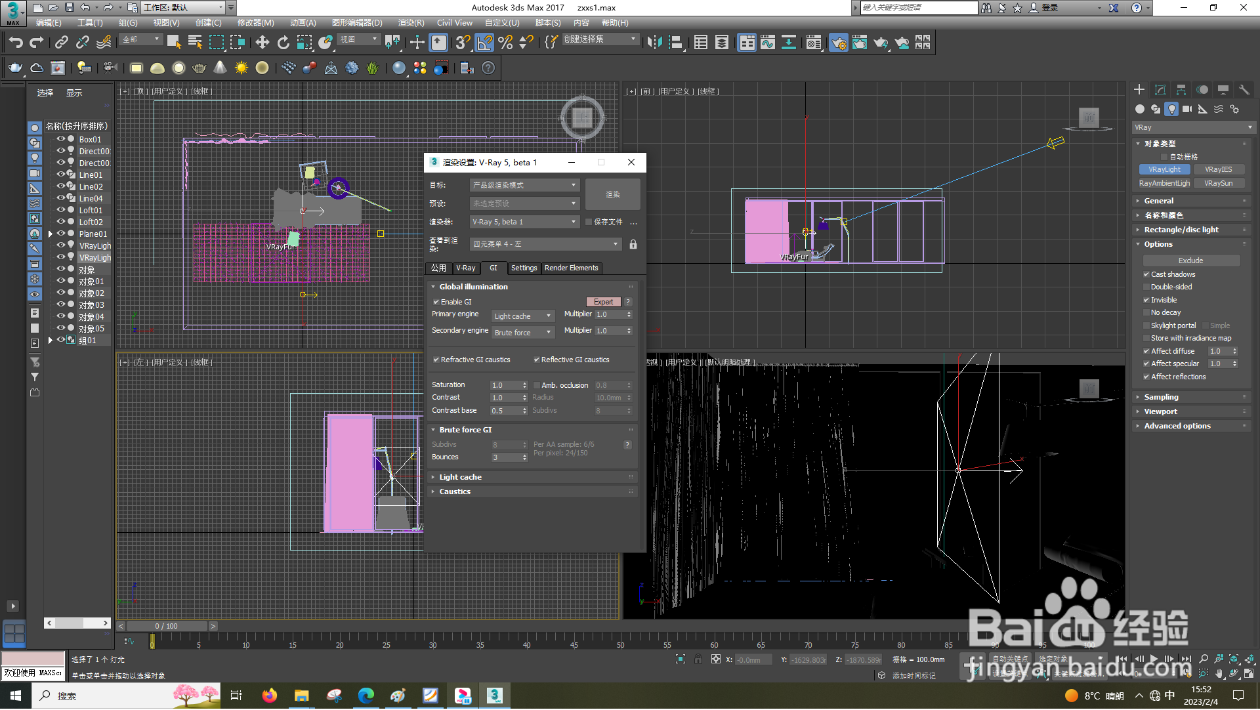Open the 3ds Max taskbar app
Image resolution: width=1260 pixels, height=710 pixels.
coord(494,696)
